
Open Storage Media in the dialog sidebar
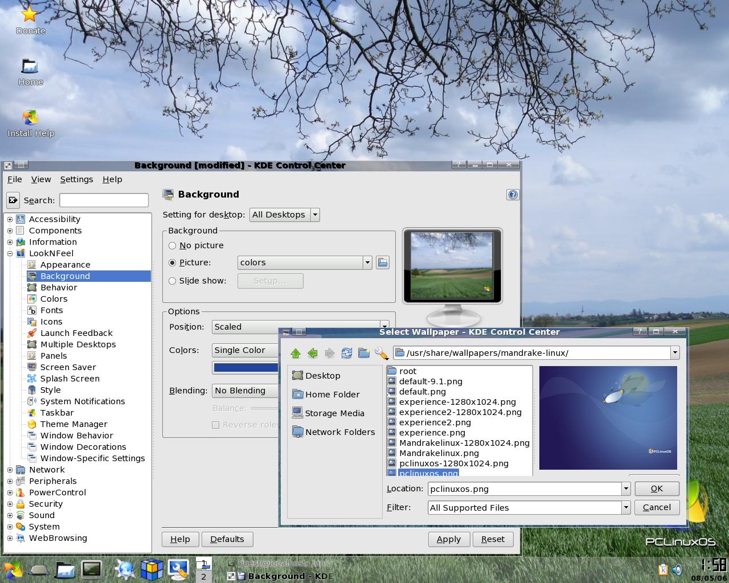[x=328, y=413]
